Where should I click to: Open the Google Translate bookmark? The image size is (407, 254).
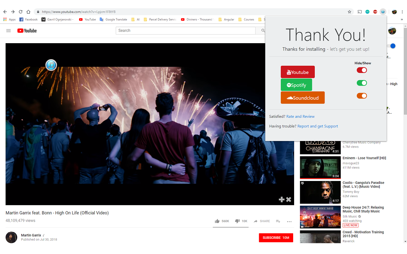pos(114,19)
